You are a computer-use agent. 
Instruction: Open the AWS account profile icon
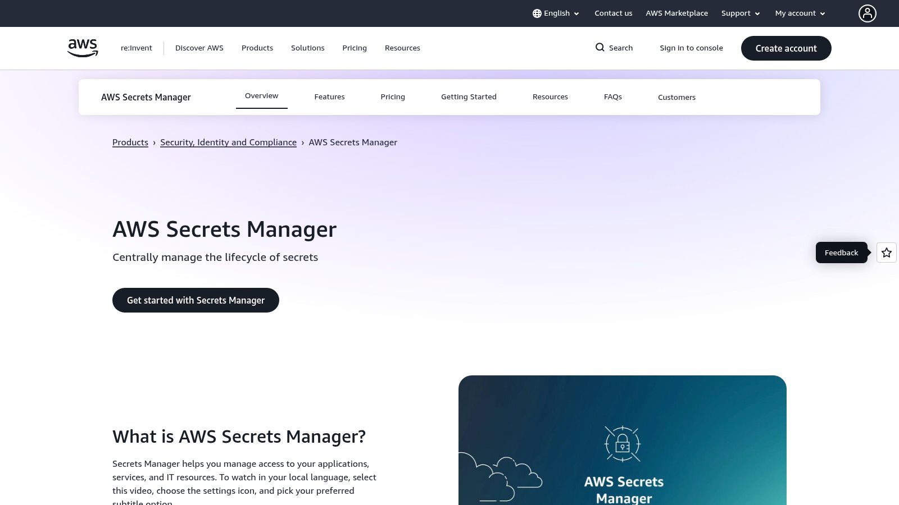tap(867, 13)
